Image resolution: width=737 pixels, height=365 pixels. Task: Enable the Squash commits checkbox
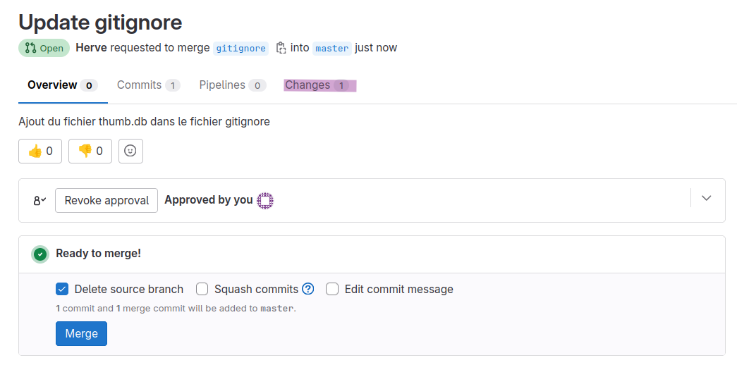(x=202, y=290)
